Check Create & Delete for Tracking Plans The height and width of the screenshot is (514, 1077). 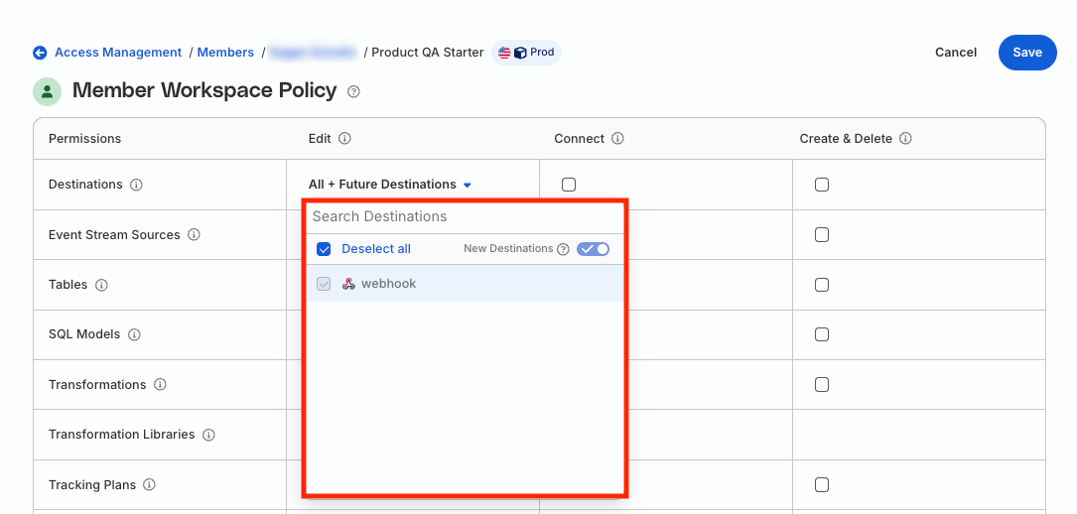[822, 484]
